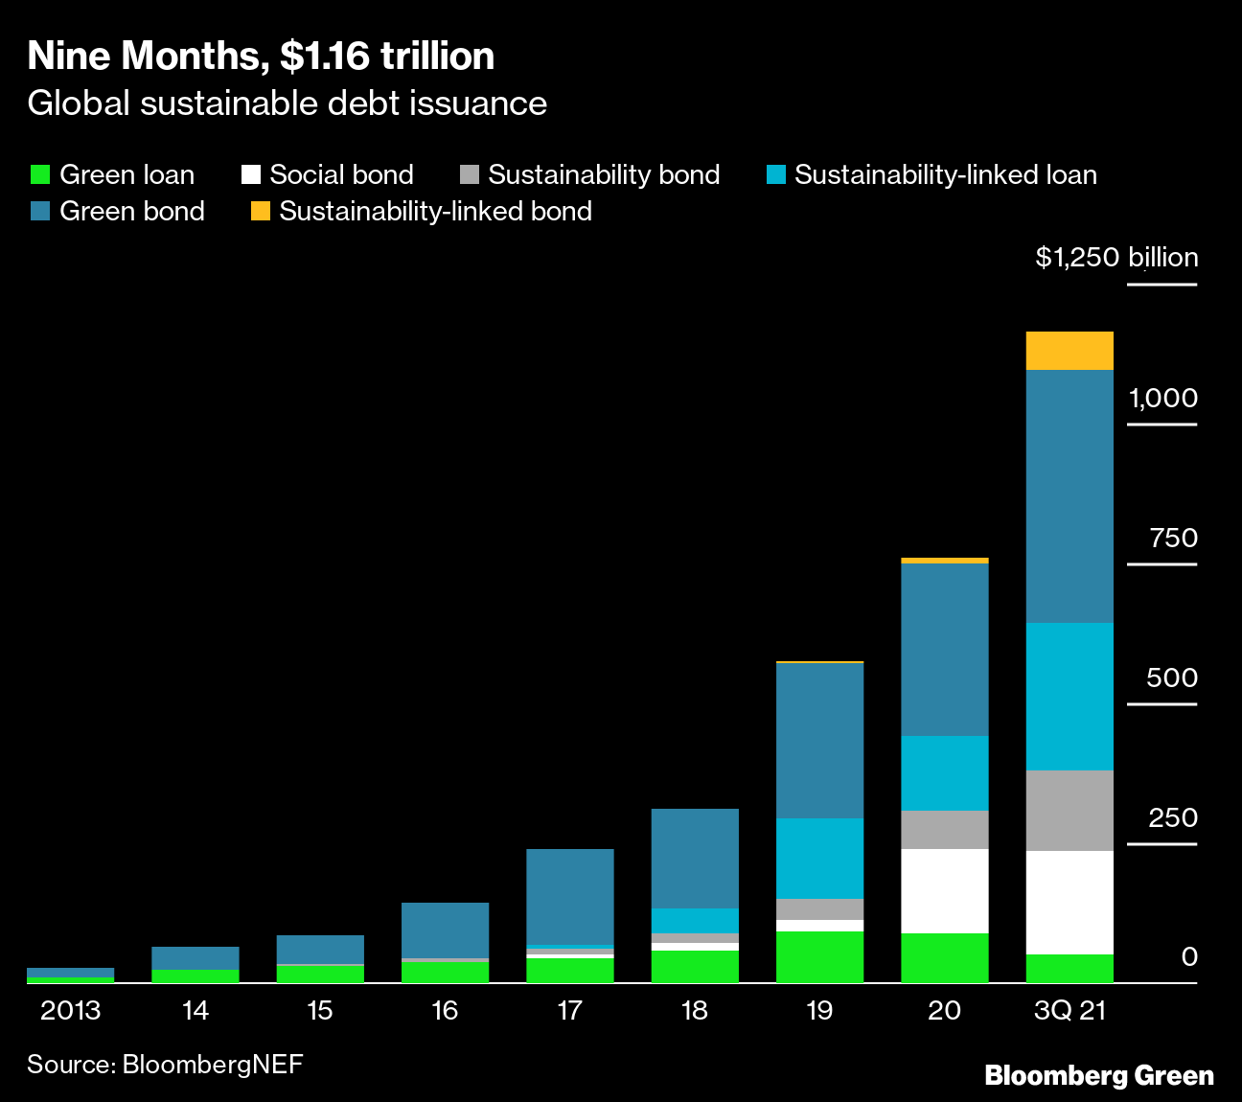The height and width of the screenshot is (1102, 1242).
Task: Click the white Social bond segment in 2020 bar
Action: [945, 890]
